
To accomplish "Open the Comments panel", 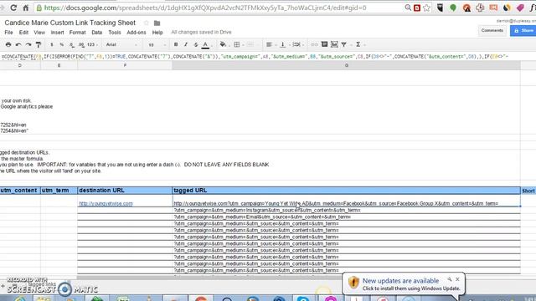I will [x=492, y=30].
